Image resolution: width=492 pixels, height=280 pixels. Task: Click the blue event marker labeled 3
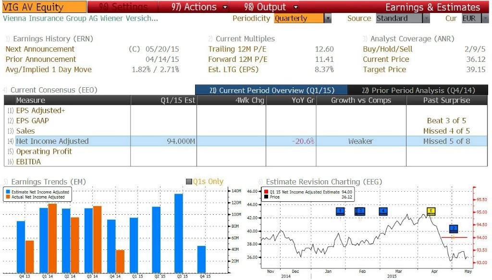coord(360,211)
